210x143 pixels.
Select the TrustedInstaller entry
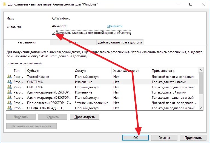102,76
